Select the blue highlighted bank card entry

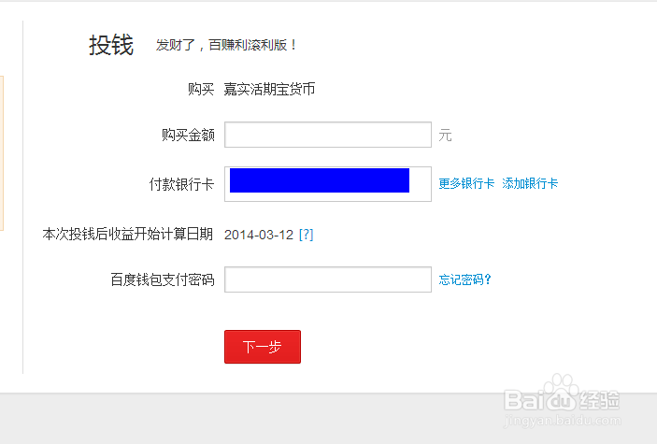pyautogui.click(x=320, y=180)
